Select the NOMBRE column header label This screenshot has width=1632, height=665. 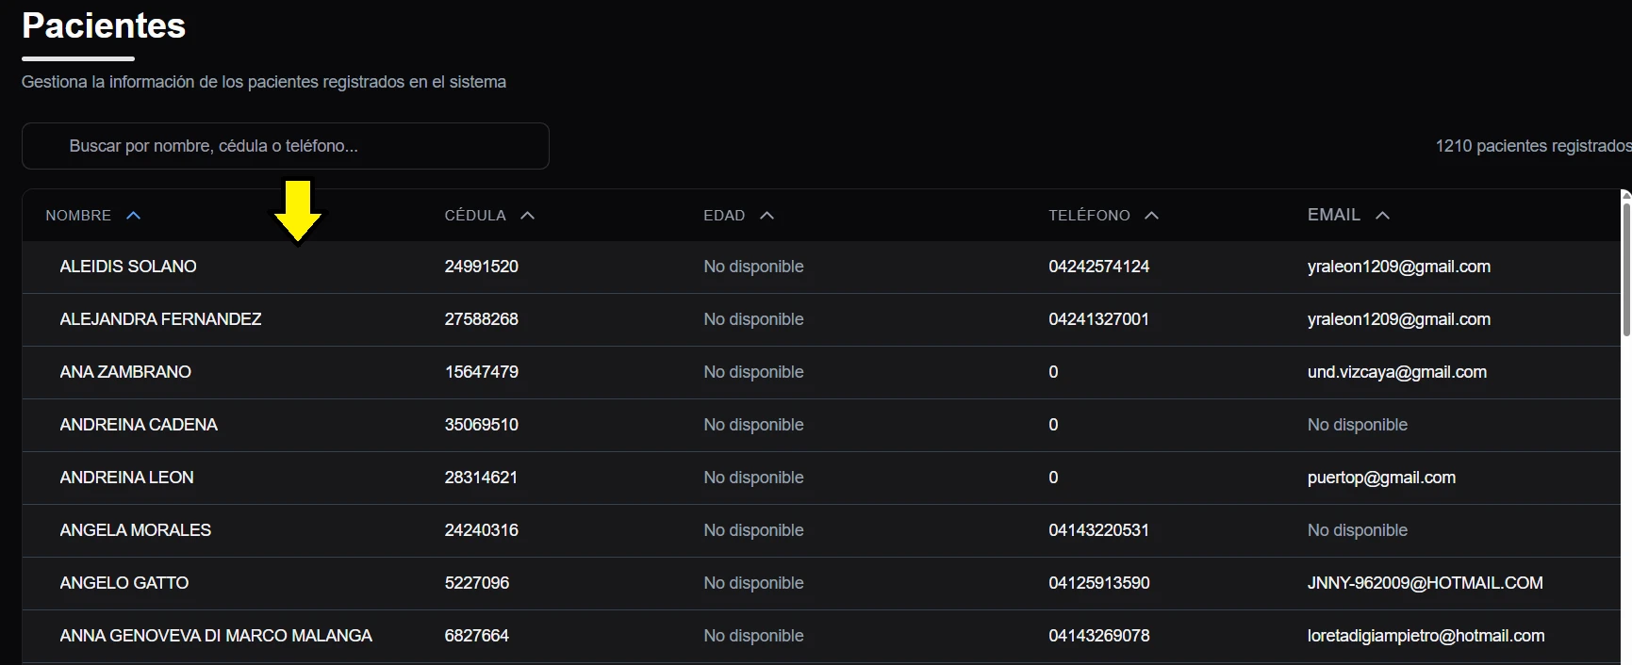tap(78, 216)
